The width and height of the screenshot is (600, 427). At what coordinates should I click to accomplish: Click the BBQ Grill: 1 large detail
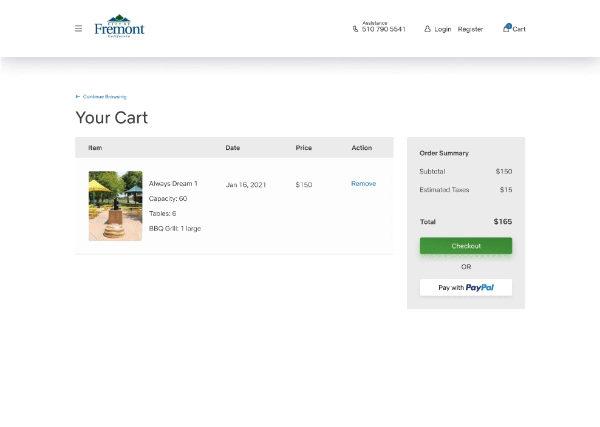[x=175, y=229]
